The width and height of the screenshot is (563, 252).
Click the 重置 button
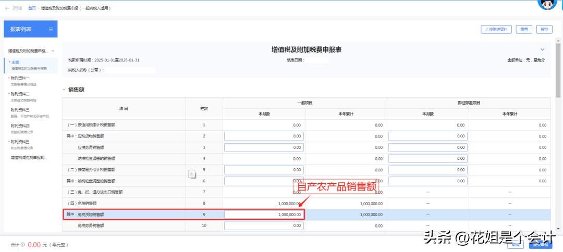[524, 29]
